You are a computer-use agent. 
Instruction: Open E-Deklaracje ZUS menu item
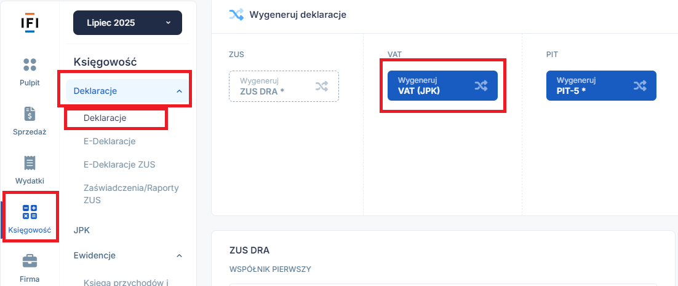pyautogui.click(x=119, y=164)
